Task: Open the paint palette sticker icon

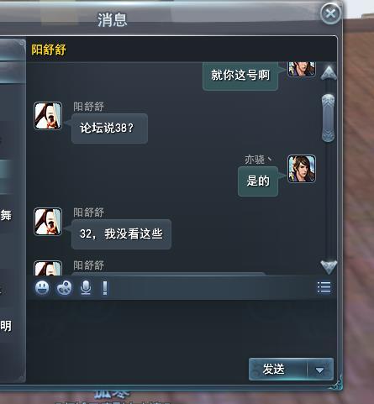Action: coord(64,287)
